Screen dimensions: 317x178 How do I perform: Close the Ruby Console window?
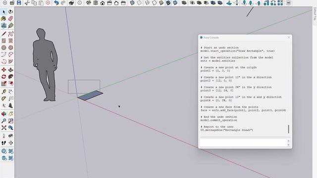(x=289, y=38)
